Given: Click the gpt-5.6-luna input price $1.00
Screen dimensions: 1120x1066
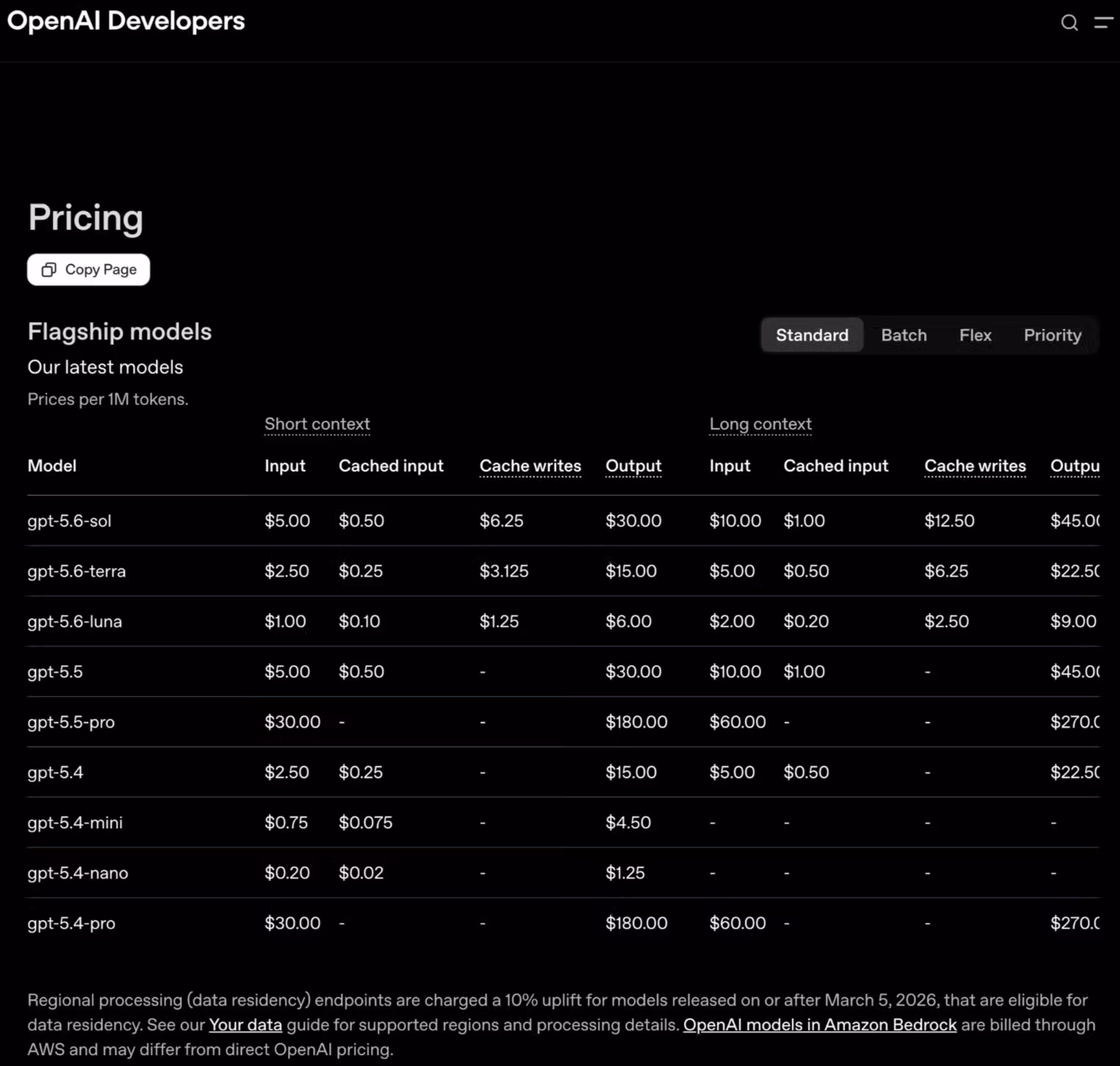Looking at the screenshot, I should [x=285, y=621].
